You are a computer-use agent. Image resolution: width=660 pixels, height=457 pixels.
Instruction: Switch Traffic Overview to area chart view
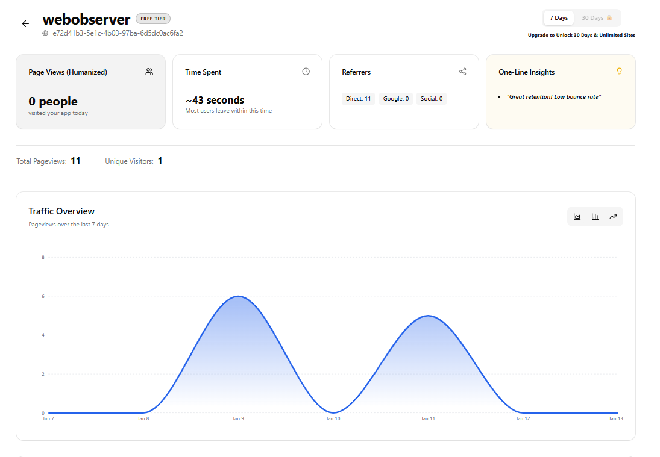[x=577, y=217]
